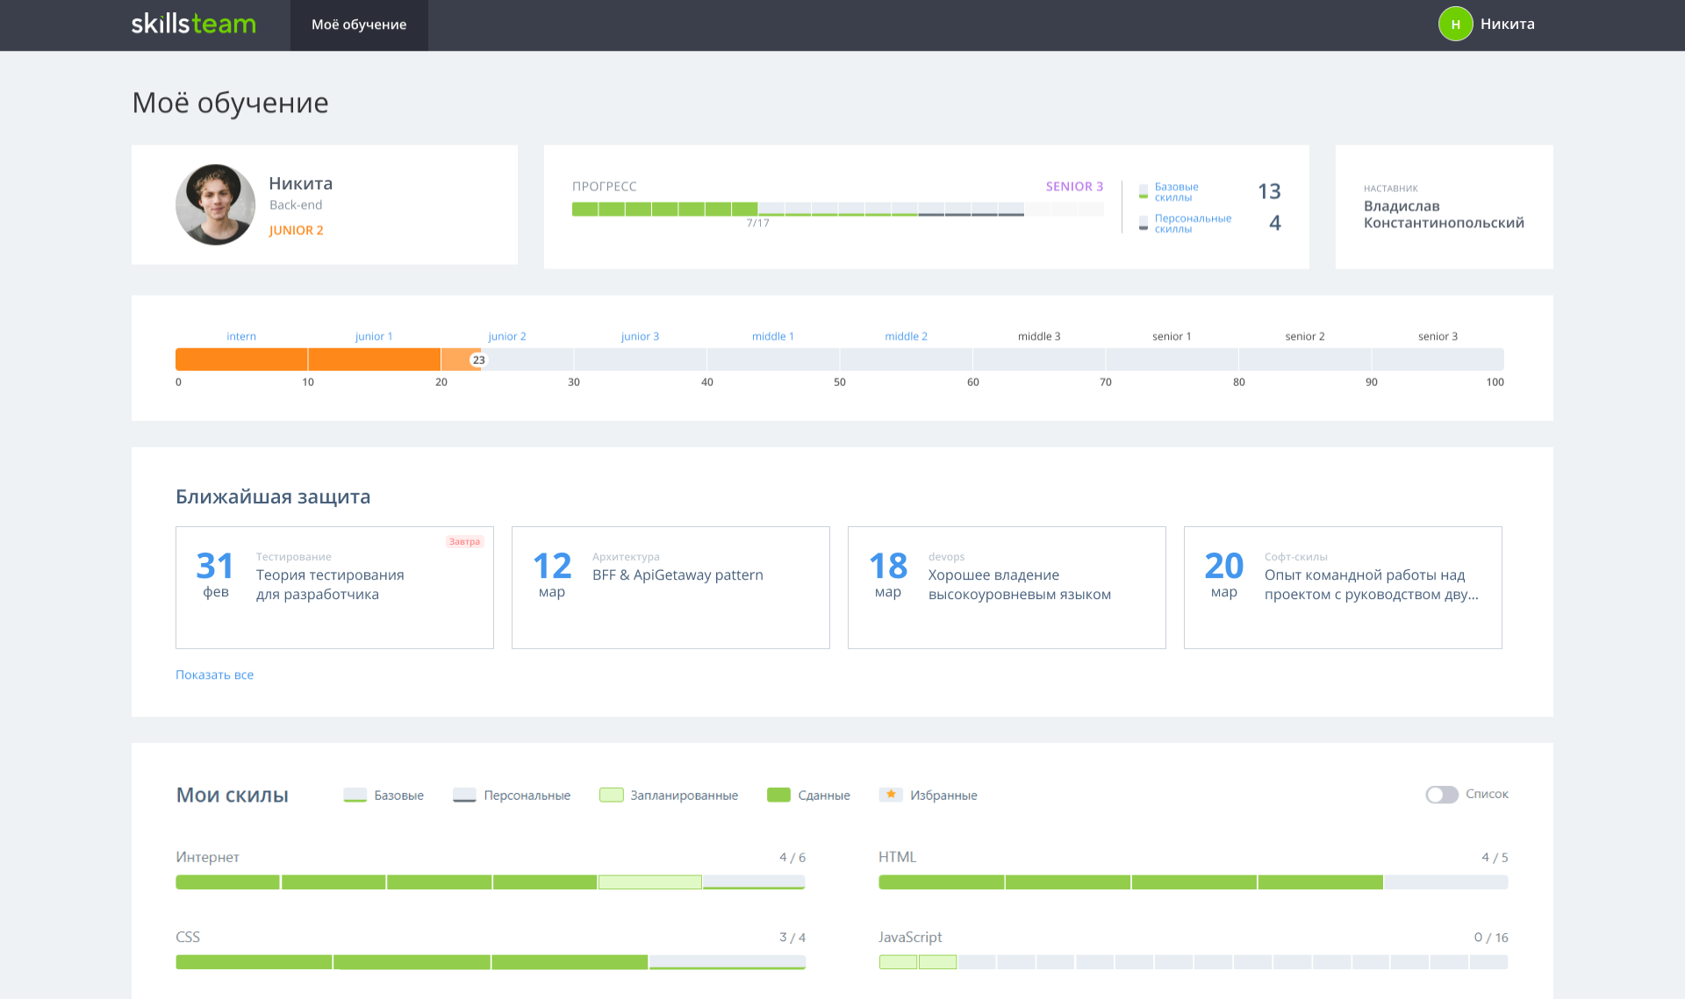Click the Персональные legend icon
Image resolution: width=1685 pixels, height=999 pixels.
click(x=464, y=795)
